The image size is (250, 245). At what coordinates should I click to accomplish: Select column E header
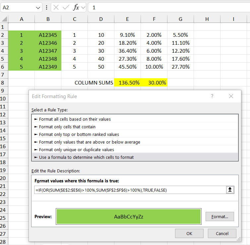pos(128,19)
